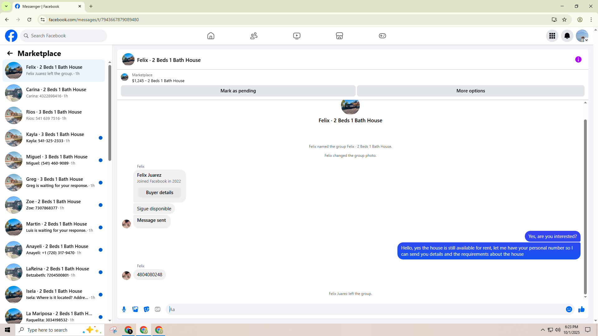Open the Anayeli 2 Beds conversation

point(54,250)
